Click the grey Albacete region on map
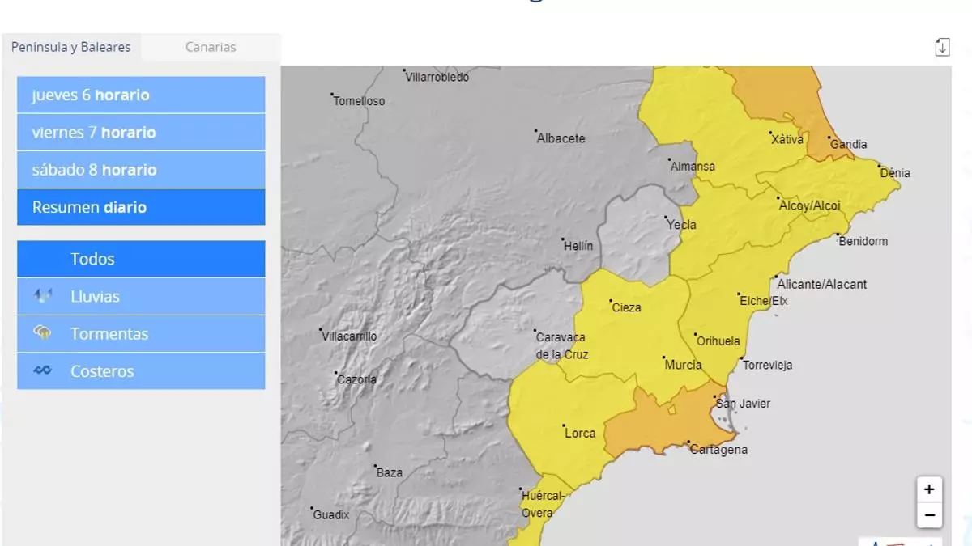 pyautogui.click(x=518, y=178)
